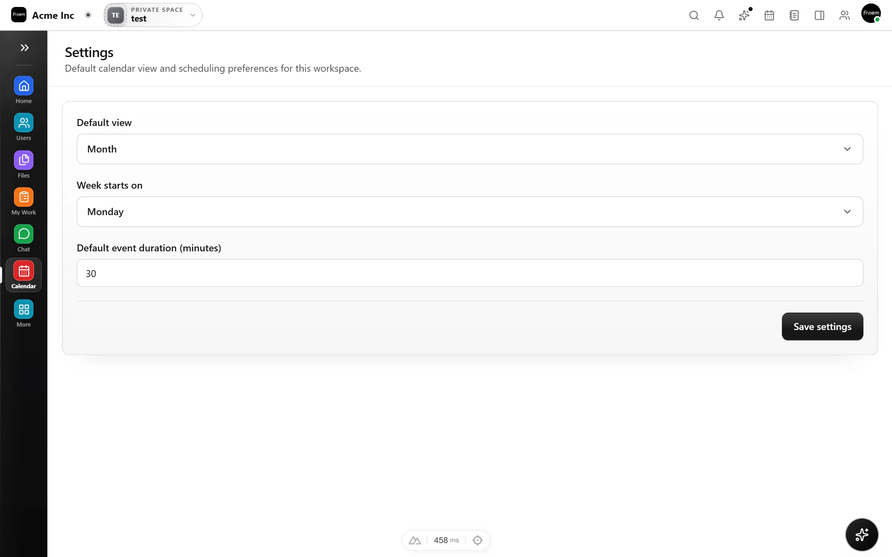Click the devtools inspector target icon
The image size is (892, 557).
coord(477,540)
